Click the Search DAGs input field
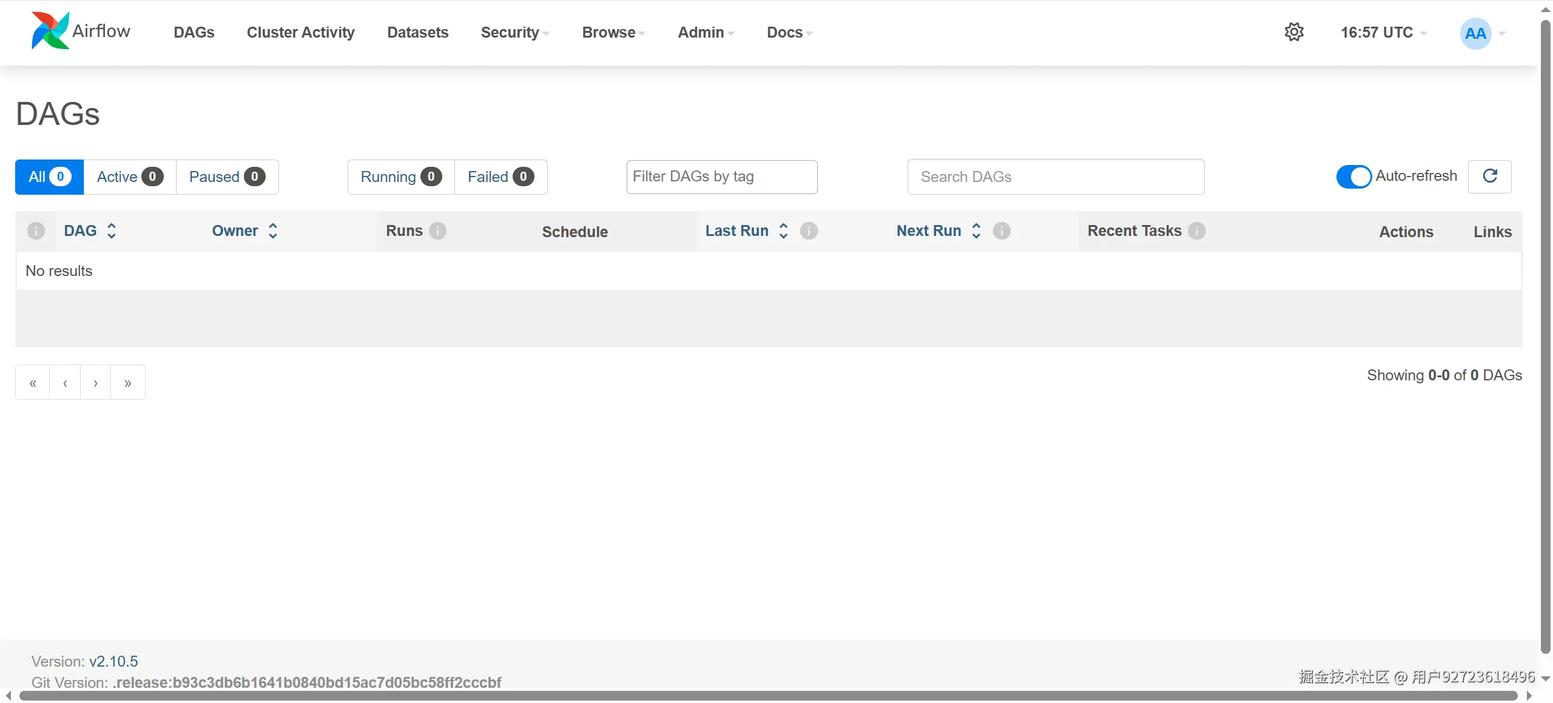Viewport: 1553px width, 703px height. tap(1056, 177)
